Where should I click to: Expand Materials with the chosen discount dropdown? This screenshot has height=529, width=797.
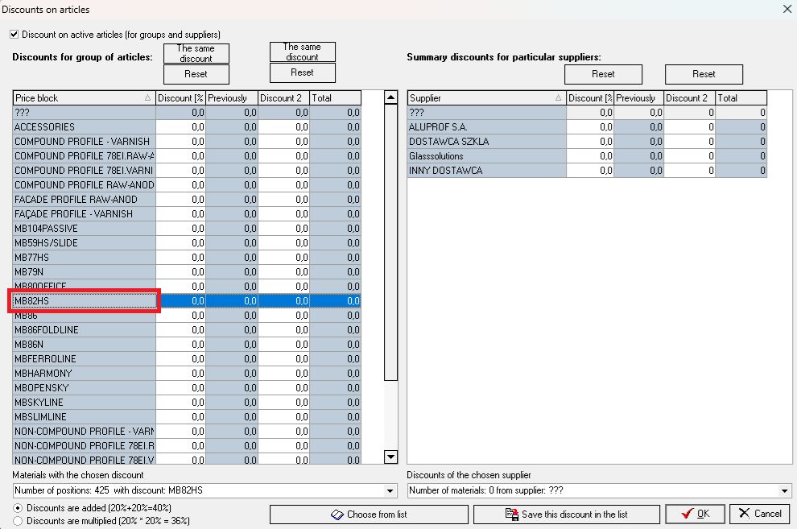391,491
